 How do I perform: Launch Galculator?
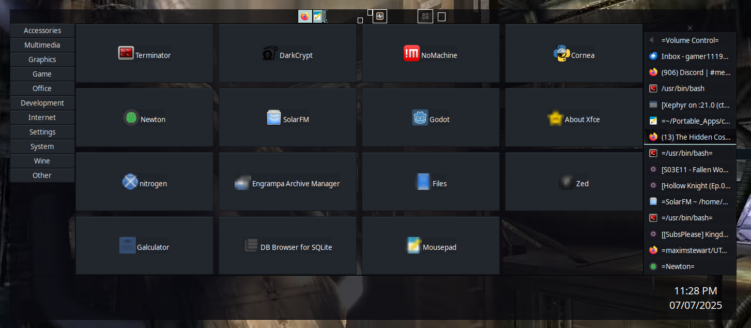[144, 247]
